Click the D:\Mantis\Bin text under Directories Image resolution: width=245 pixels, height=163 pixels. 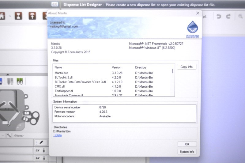pyautogui.click(x=62, y=131)
